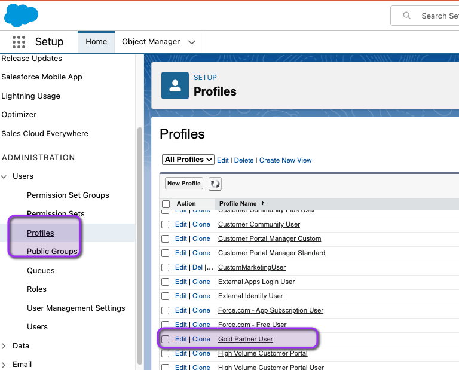The width and height of the screenshot is (459, 370).
Task: Click Clone for Customer Portal Manager Custom
Action: 201,238
